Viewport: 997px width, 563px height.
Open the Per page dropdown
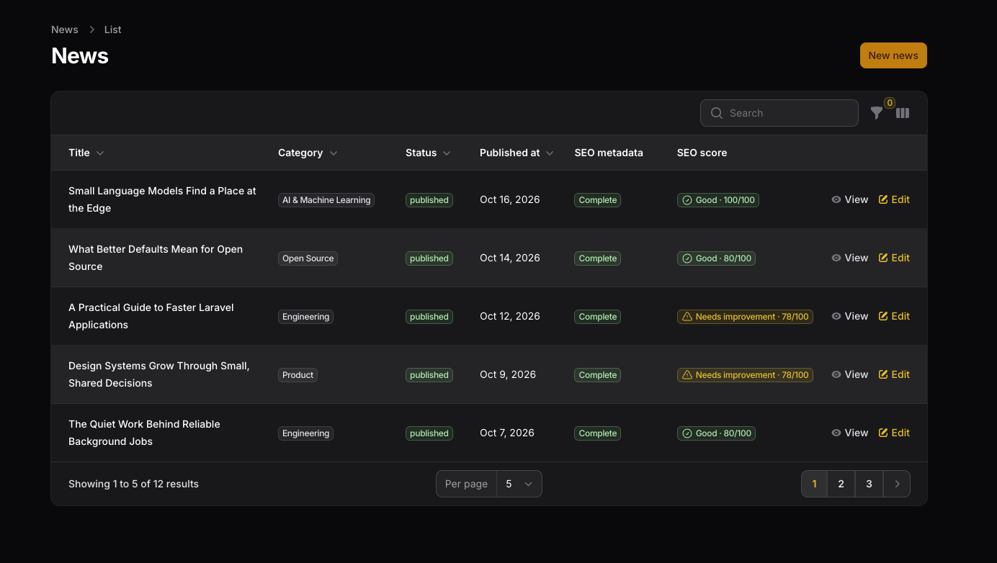(519, 484)
